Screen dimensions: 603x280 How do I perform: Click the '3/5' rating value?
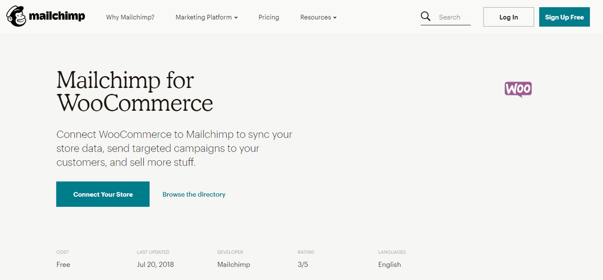point(303,265)
